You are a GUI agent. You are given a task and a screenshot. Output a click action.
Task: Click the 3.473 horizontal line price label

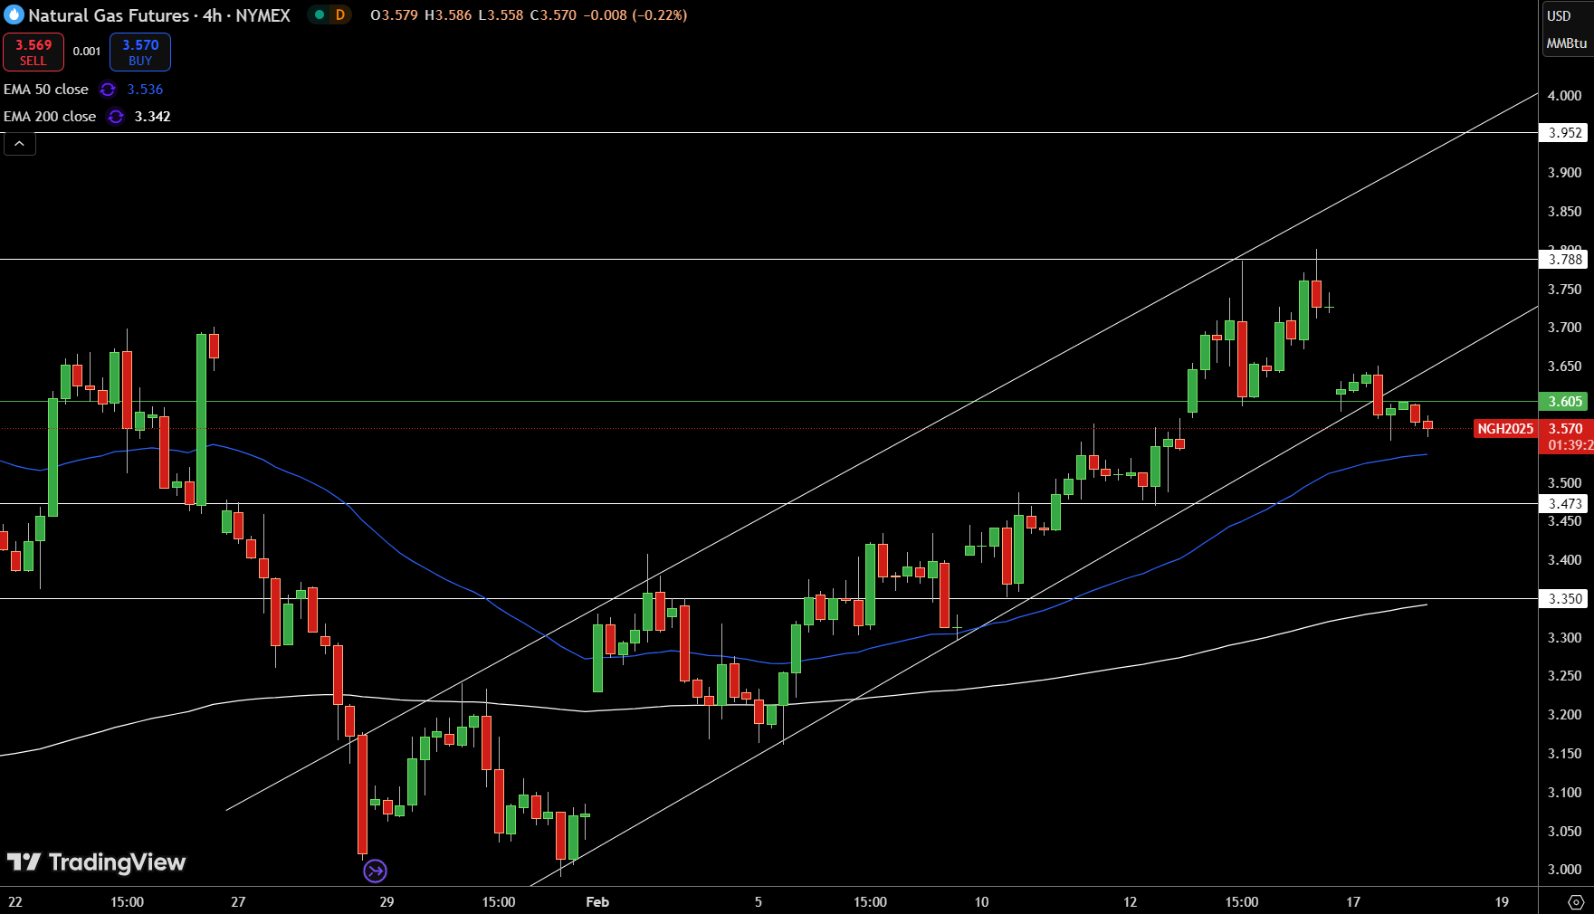[1565, 504]
